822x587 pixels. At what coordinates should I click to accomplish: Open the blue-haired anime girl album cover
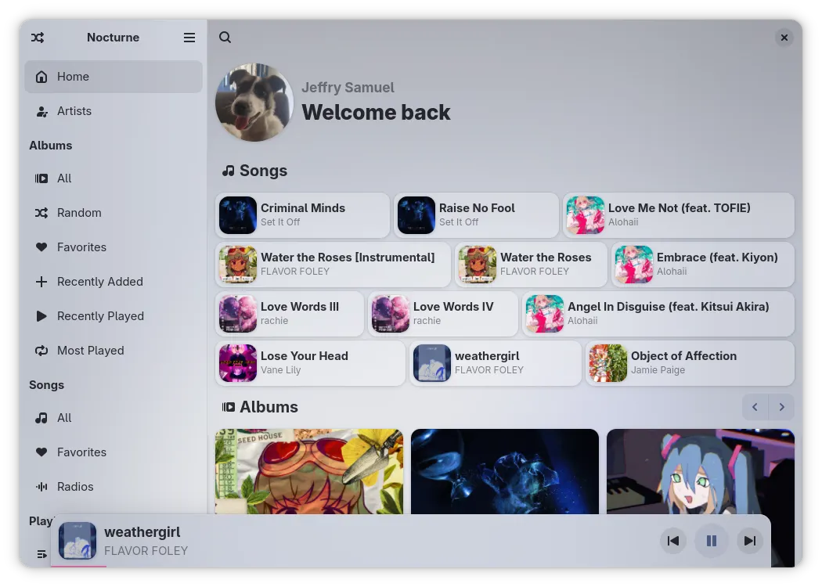[701, 472]
